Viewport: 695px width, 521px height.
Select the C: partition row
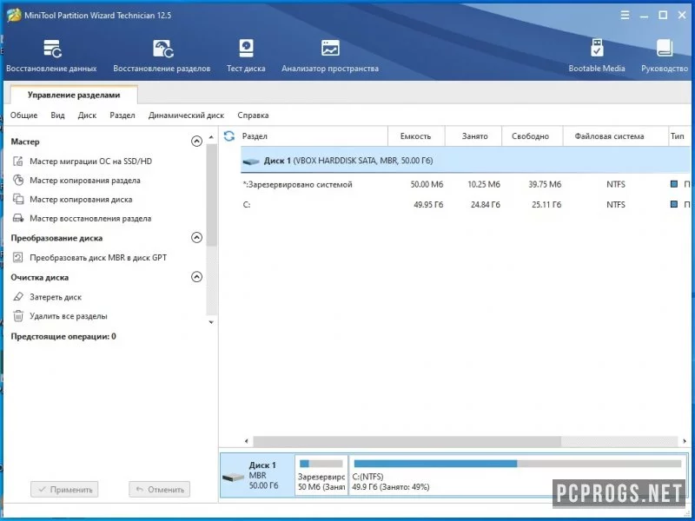coord(466,205)
